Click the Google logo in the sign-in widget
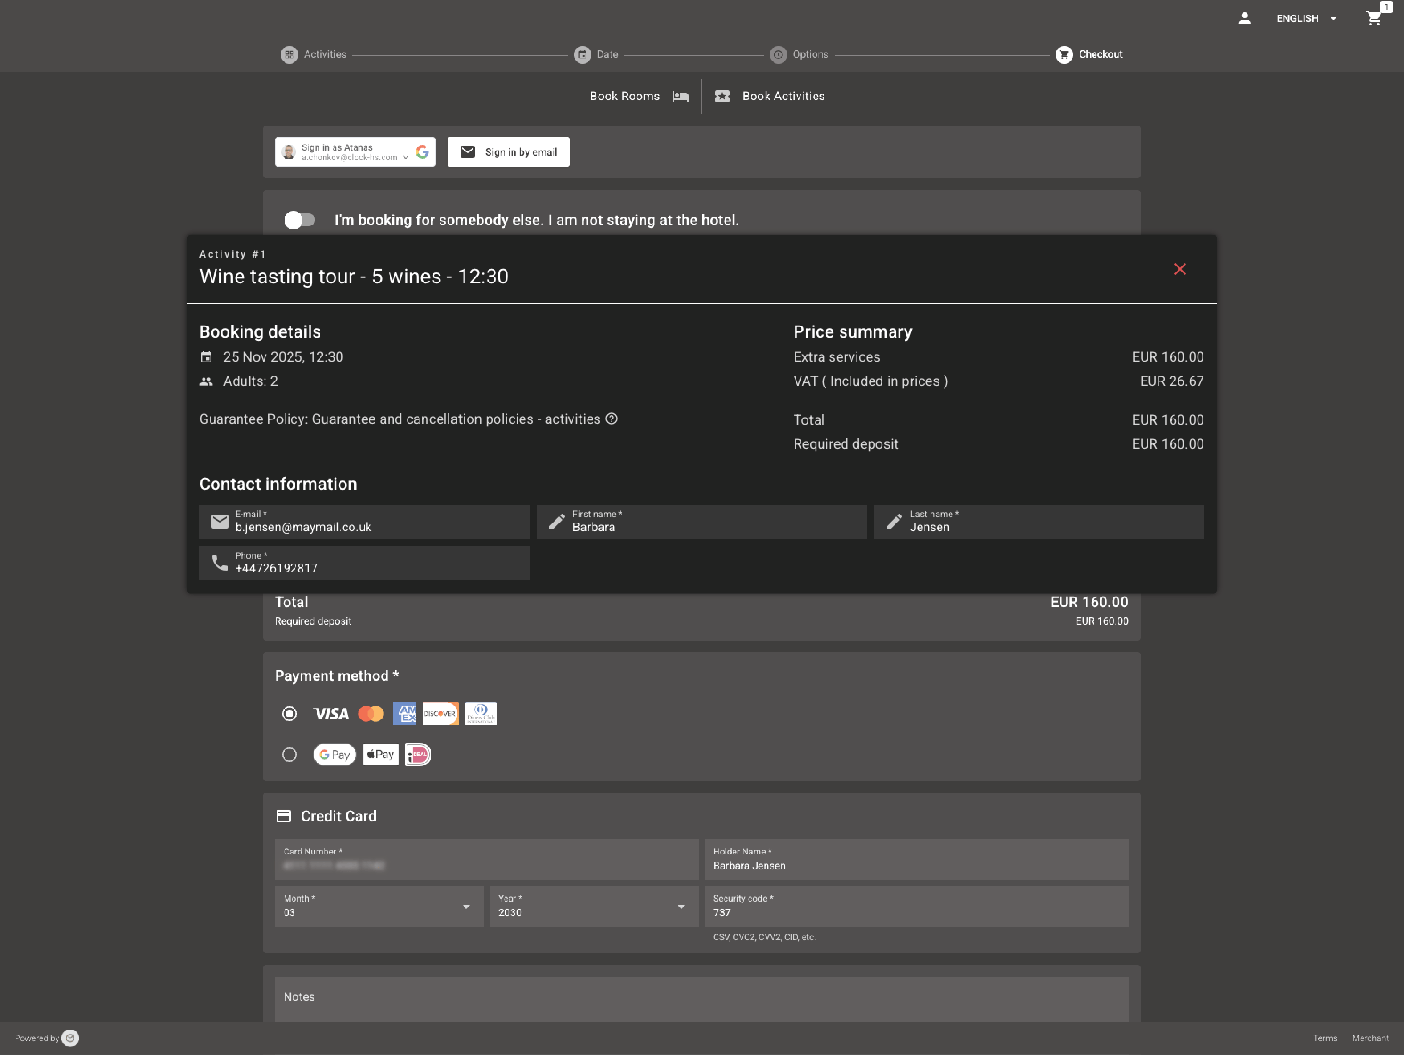This screenshot has width=1404, height=1055. pyautogui.click(x=423, y=152)
